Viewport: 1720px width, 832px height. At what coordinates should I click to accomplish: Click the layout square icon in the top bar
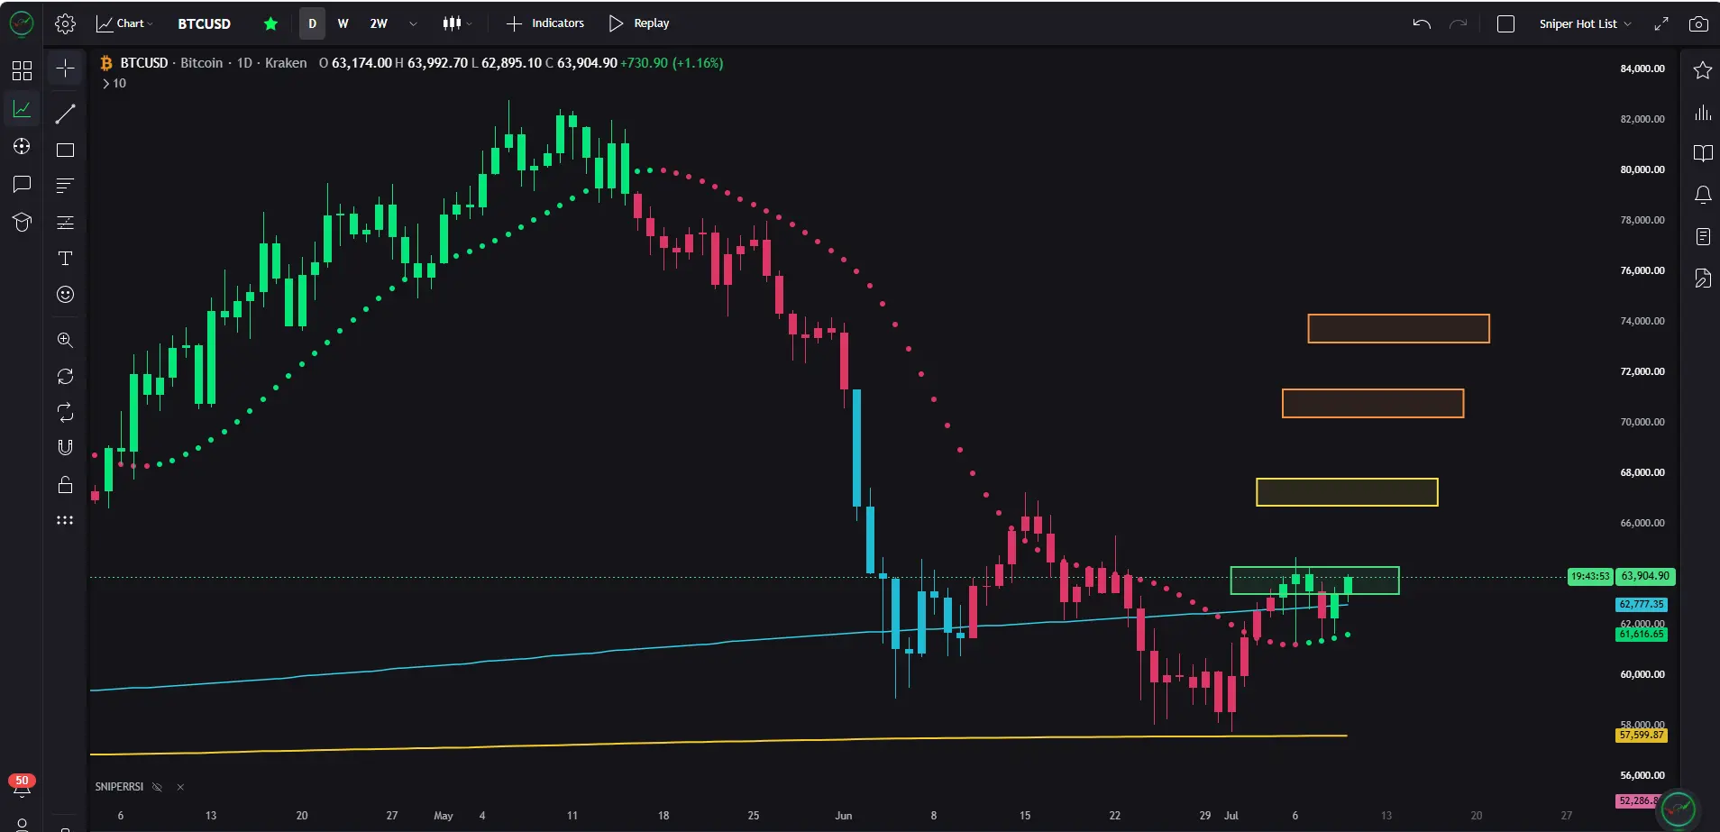click(x=1505, y=23)
